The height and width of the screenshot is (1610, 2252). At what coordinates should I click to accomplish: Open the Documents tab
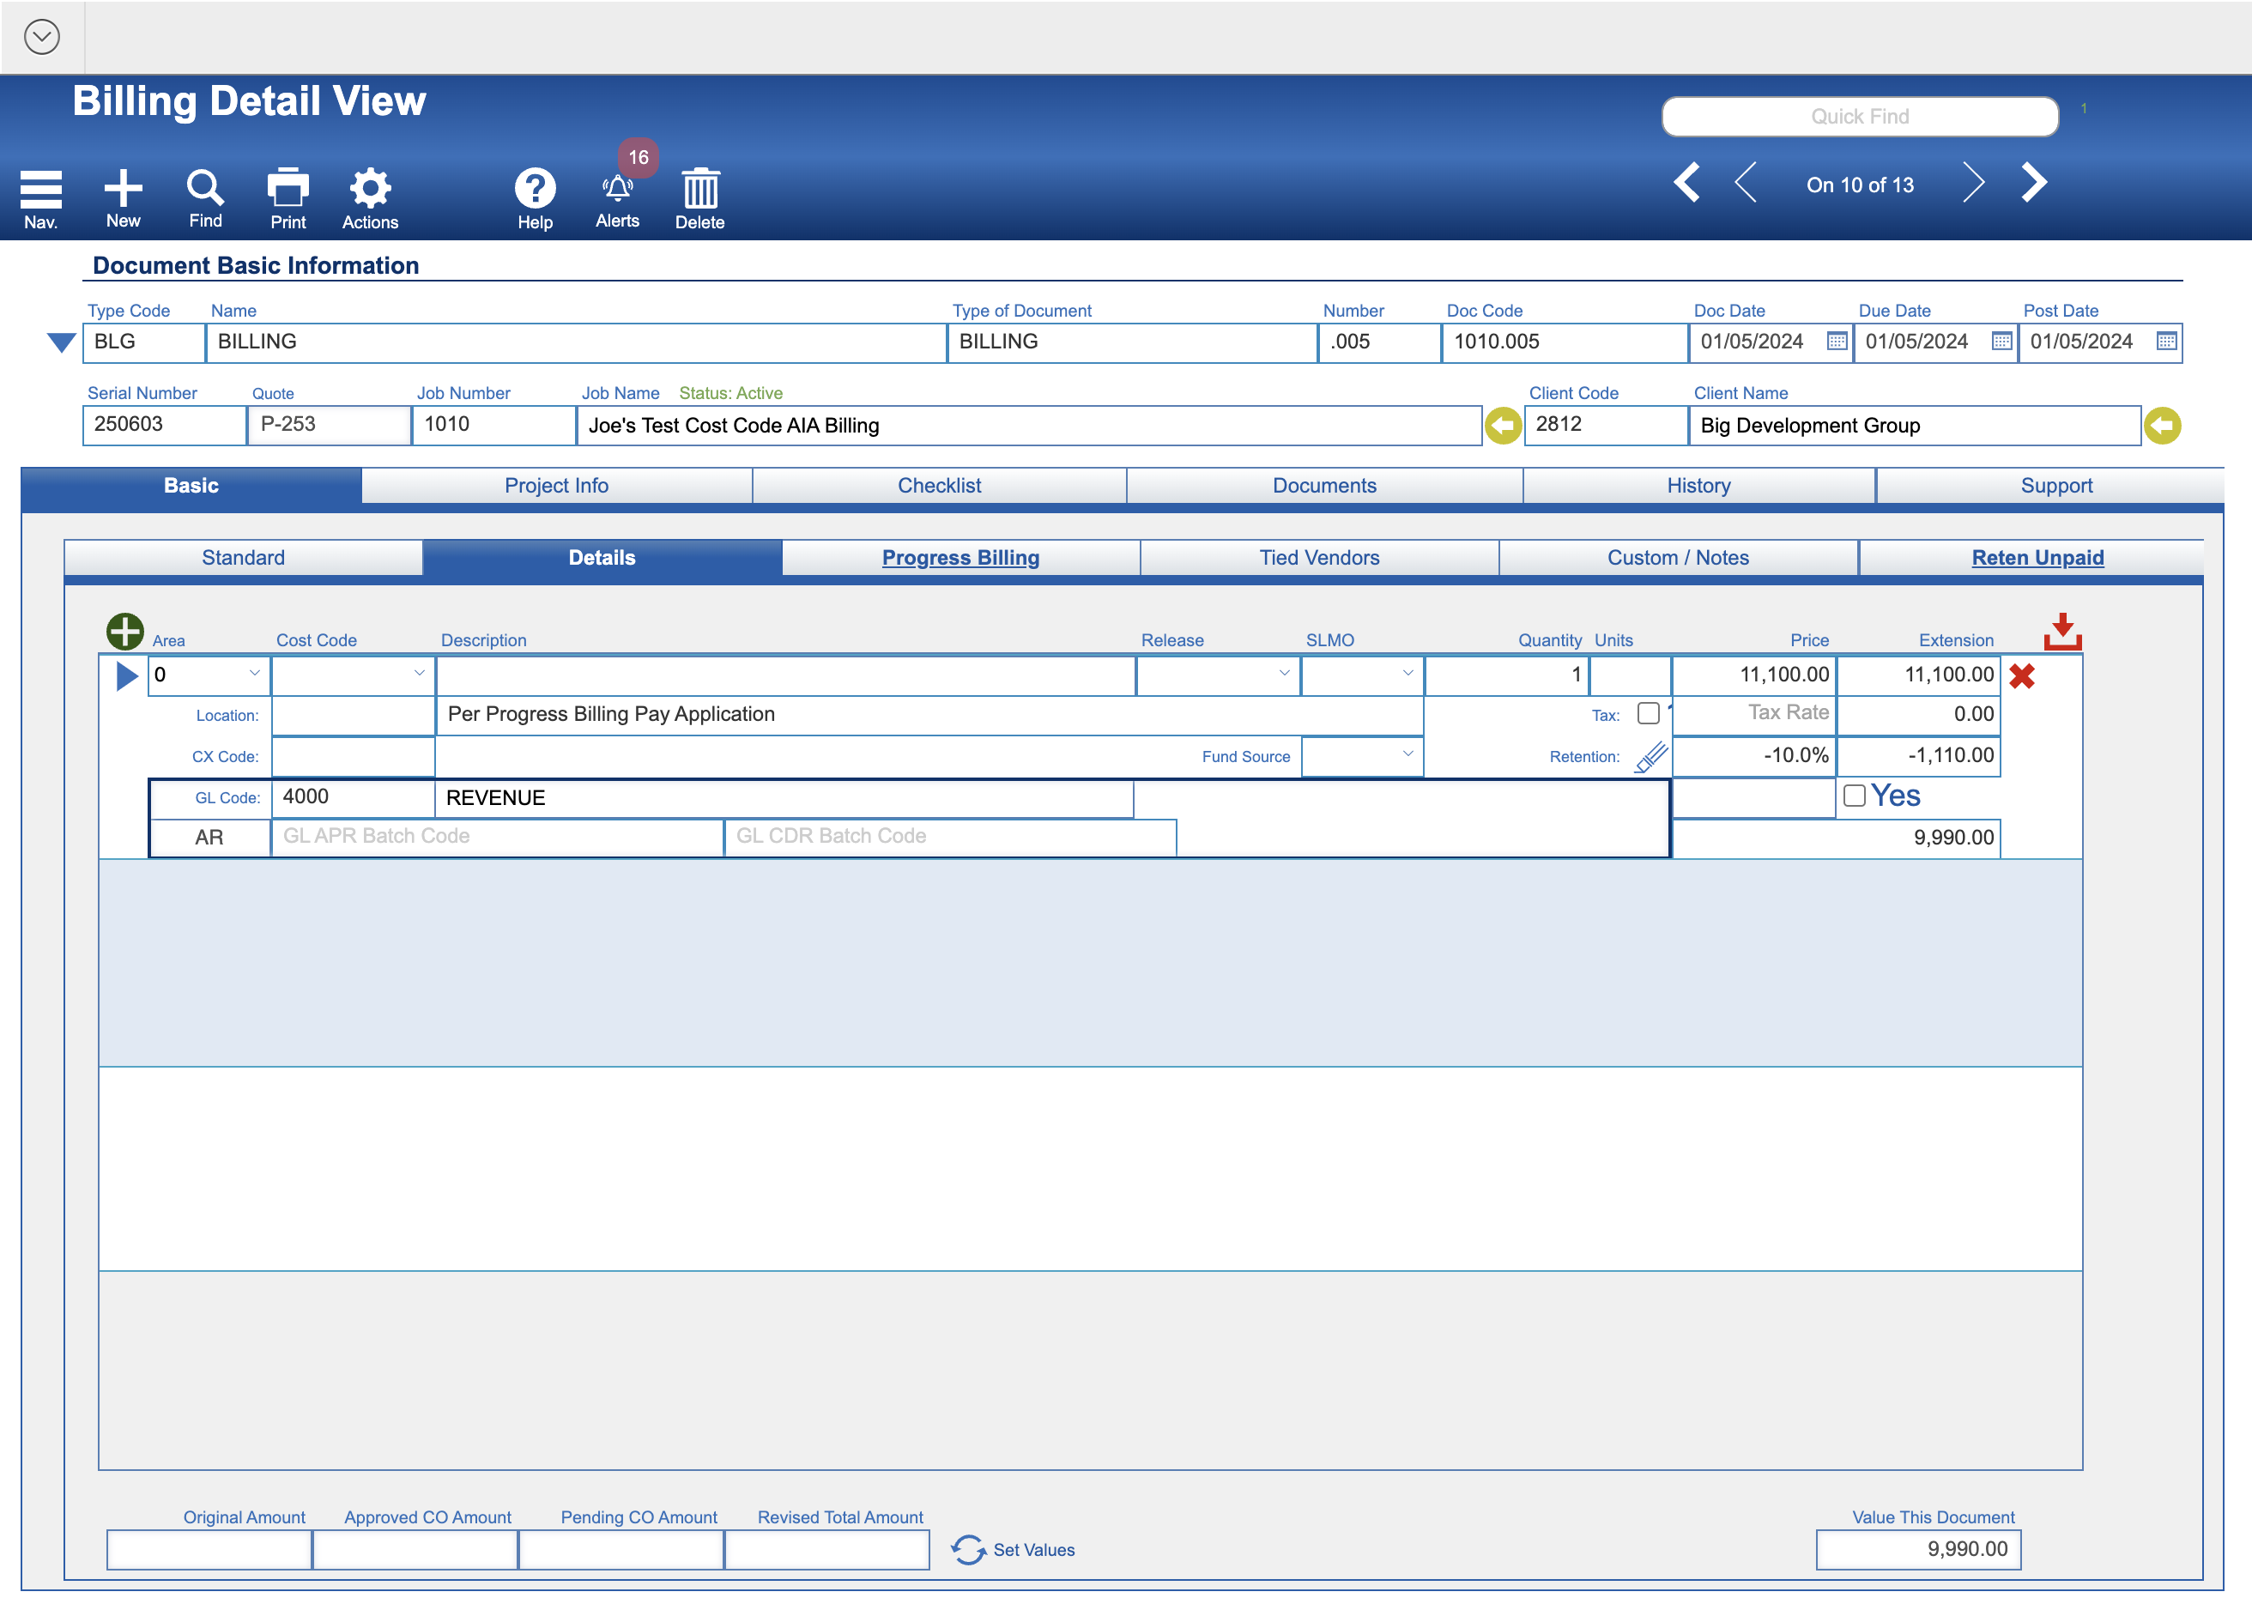tap(1324, 486)
